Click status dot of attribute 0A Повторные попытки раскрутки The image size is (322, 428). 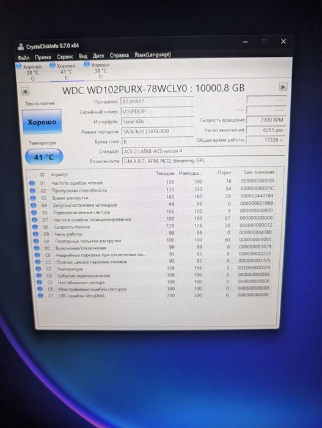[36, 242]
